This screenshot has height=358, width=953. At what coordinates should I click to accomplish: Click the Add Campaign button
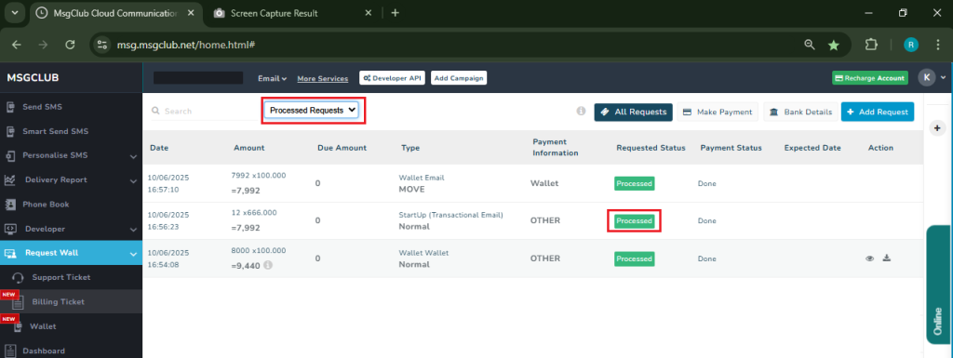tap(459, 78)
